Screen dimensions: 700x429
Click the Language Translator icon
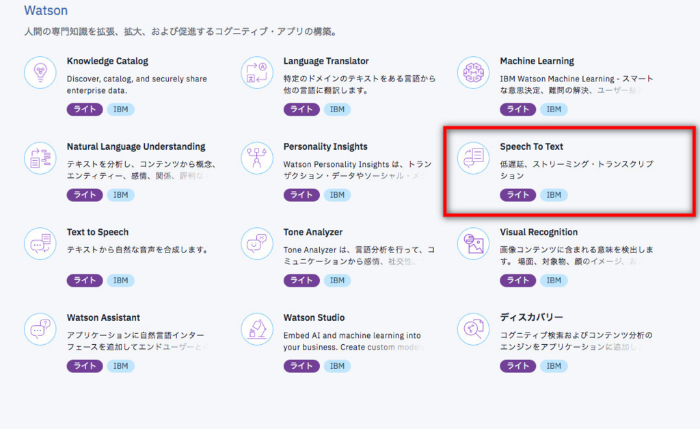click(x=257, y=73)
